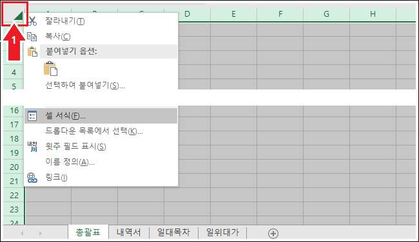The height and width of the screenshot is (242, 419).
Task: Click the globe Link icon
Action: click(32, 178)
